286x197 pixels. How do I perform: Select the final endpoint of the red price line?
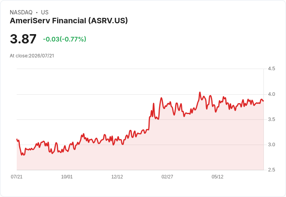tap(263, 101)
